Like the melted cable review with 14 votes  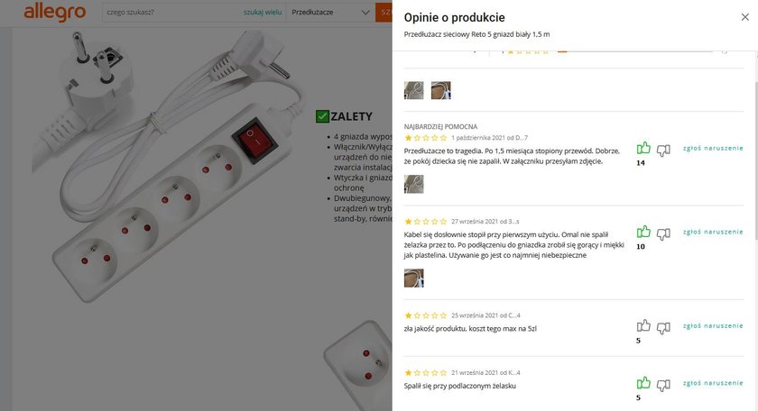pyautogui.click(x=642, y=149)
